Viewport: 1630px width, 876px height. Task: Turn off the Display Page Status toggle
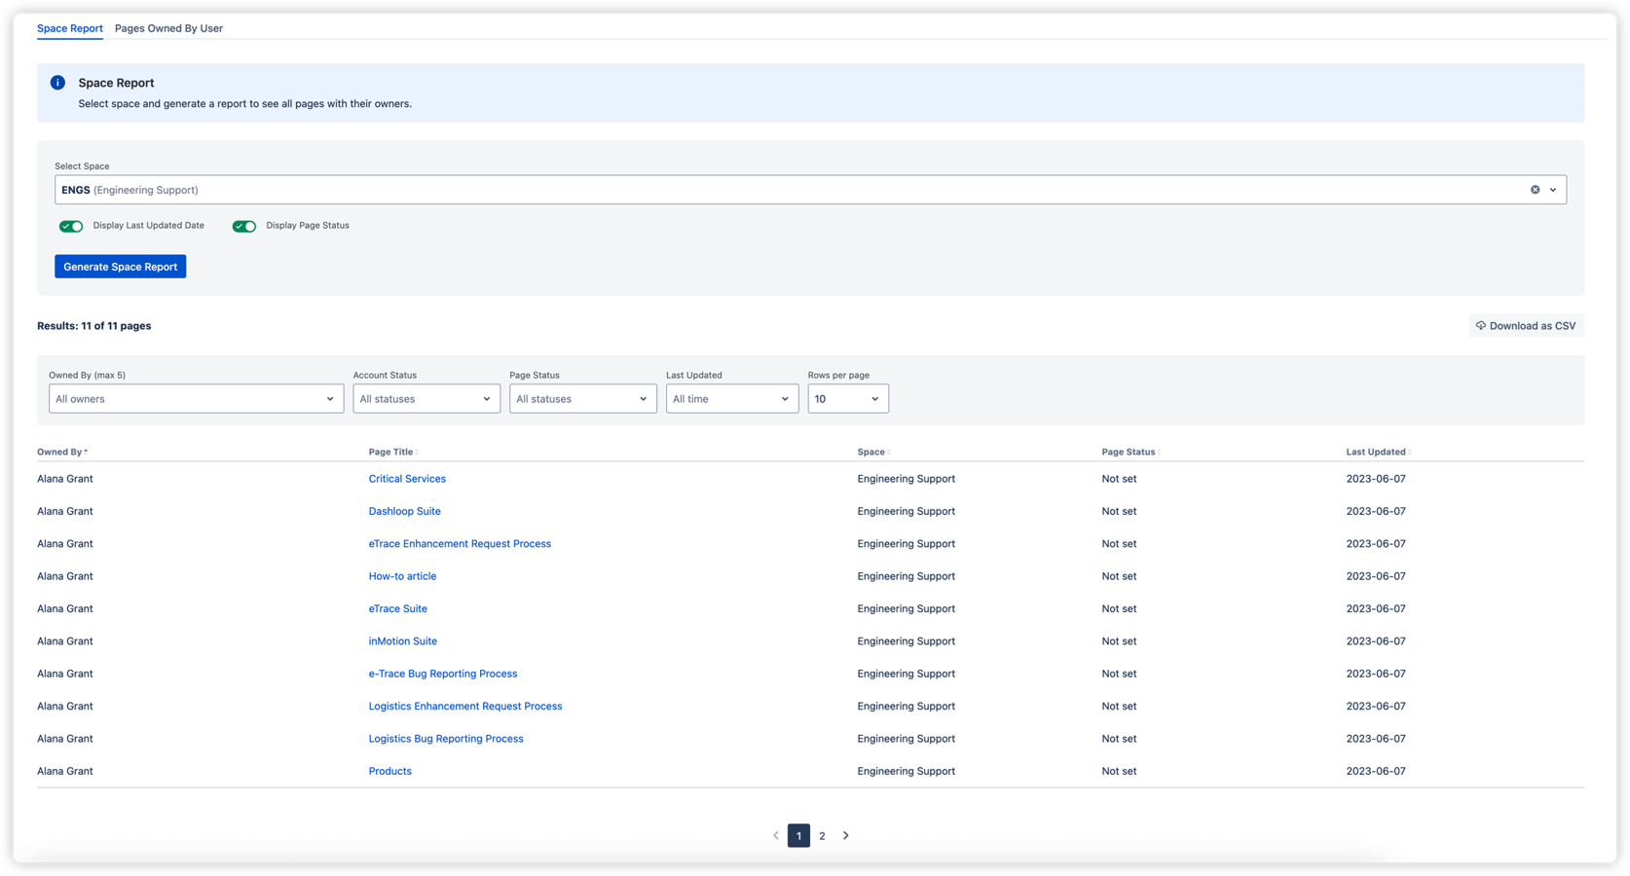tap(243, 225)
